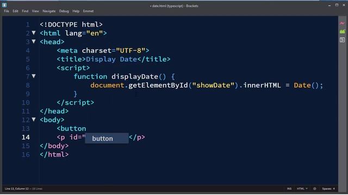Screen dimensions: 348x195
Task: Click line number 1 in the gutter
Action: click(28, 24)
